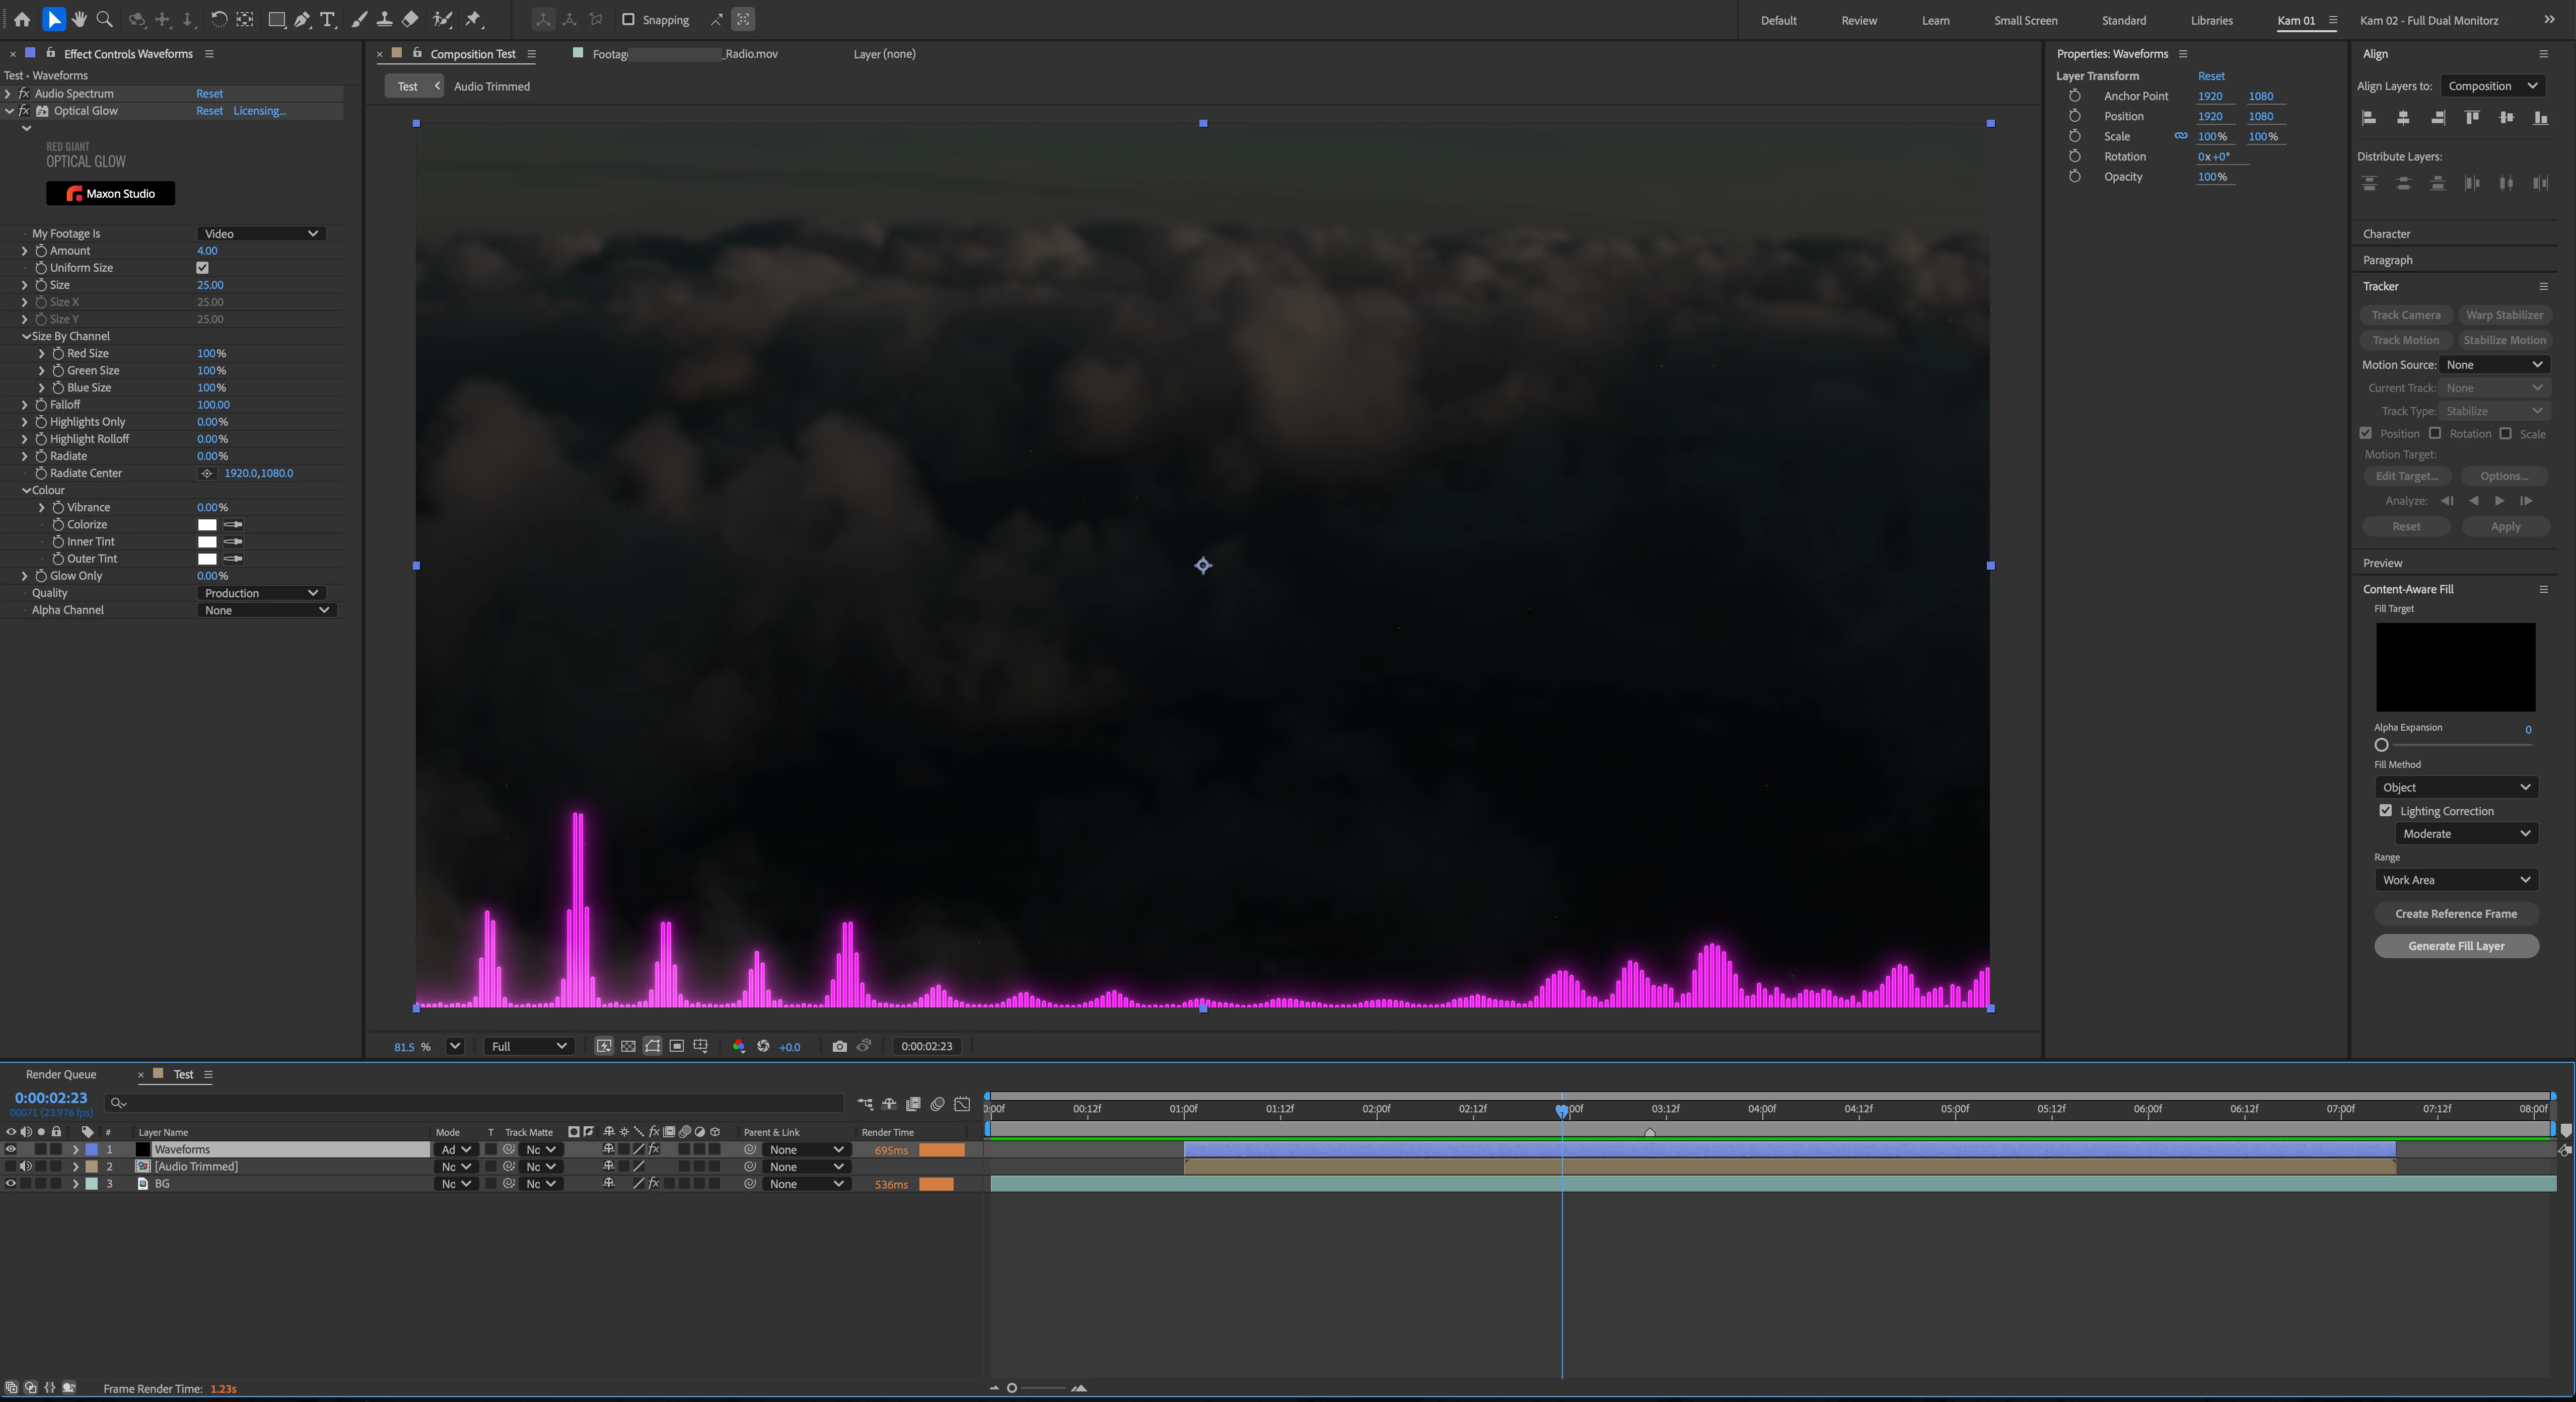Open the Graph Editor in timeline
Screen dimensions: 2576x1402
click(962, 1103)
